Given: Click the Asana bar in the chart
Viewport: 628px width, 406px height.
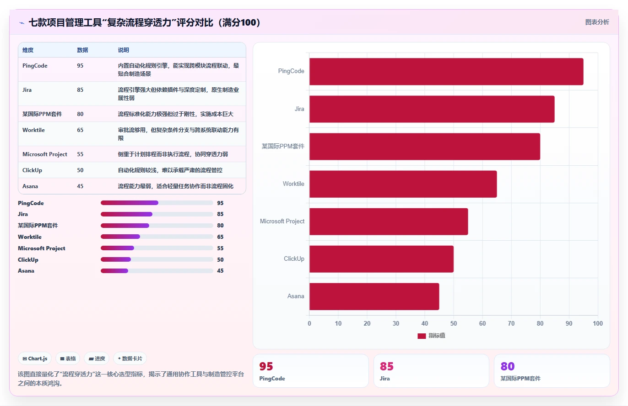Looking at the screenshot, I should click(374, 296).
